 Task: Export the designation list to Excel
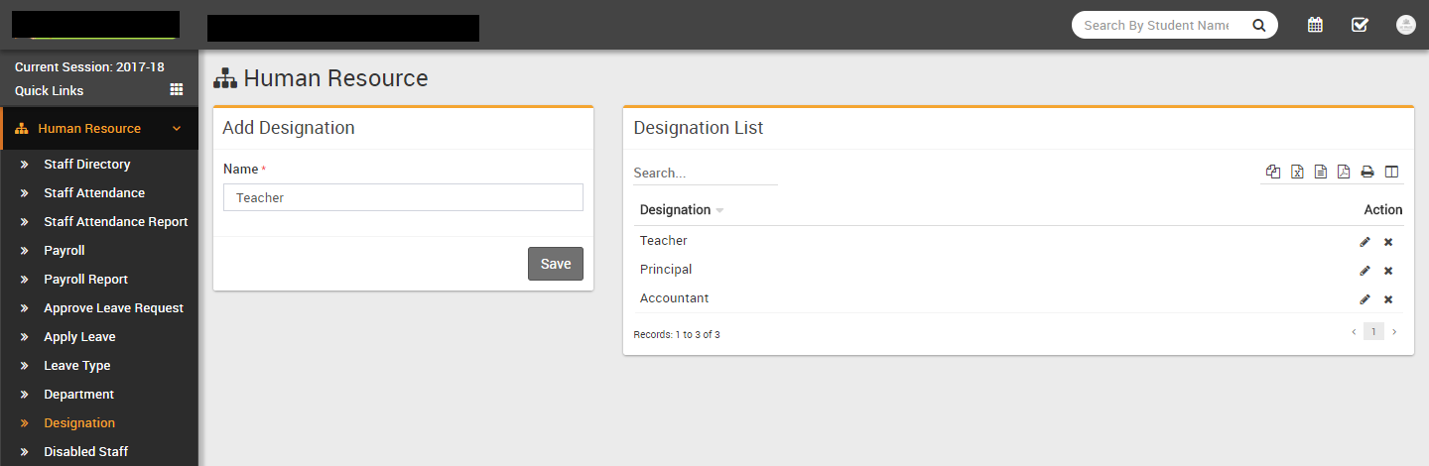click(1297, 172)
